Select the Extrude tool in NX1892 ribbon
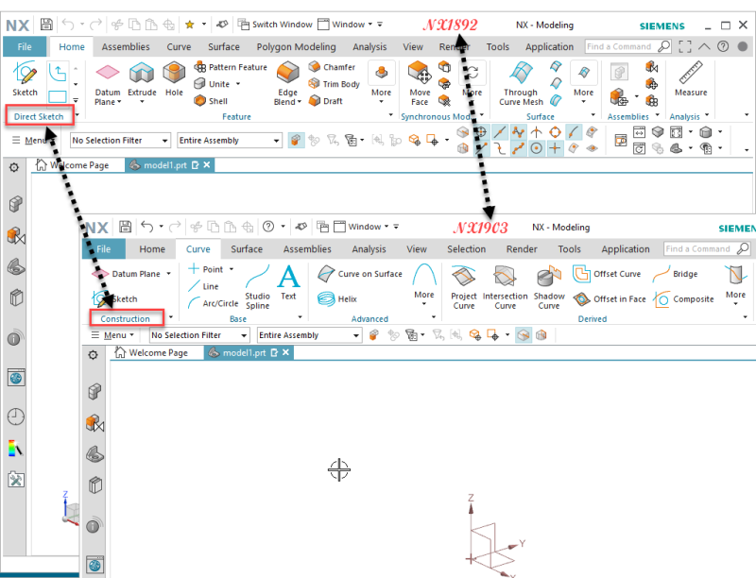The height and width of the screenshot is (578, 756). [x=142, y=83]
